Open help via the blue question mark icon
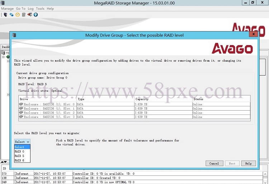Screen dimensions: 269x184 [x=36, y=15]
